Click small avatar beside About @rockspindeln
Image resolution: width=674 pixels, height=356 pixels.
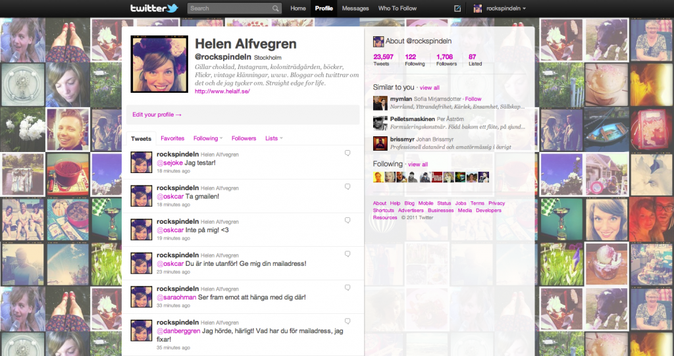click(x=378, y=41)
